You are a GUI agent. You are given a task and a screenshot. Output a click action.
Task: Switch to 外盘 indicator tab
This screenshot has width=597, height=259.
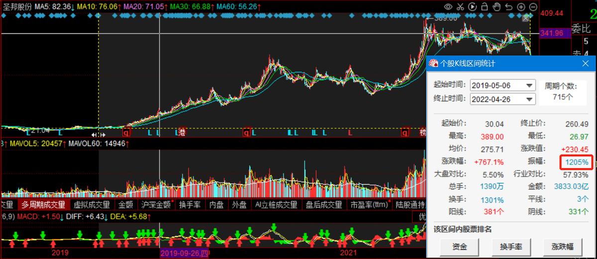239,204
